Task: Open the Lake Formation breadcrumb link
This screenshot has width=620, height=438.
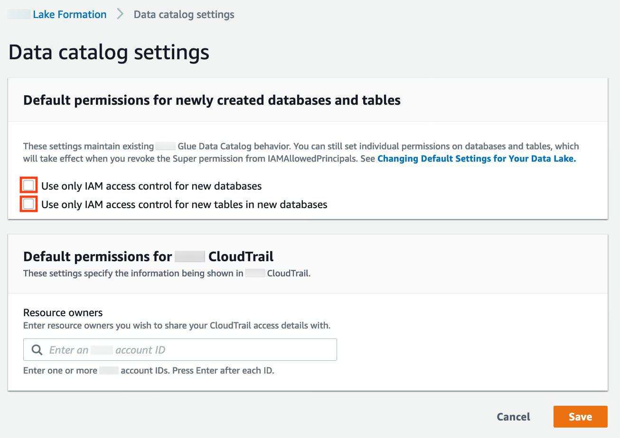Action: [69, 15]
